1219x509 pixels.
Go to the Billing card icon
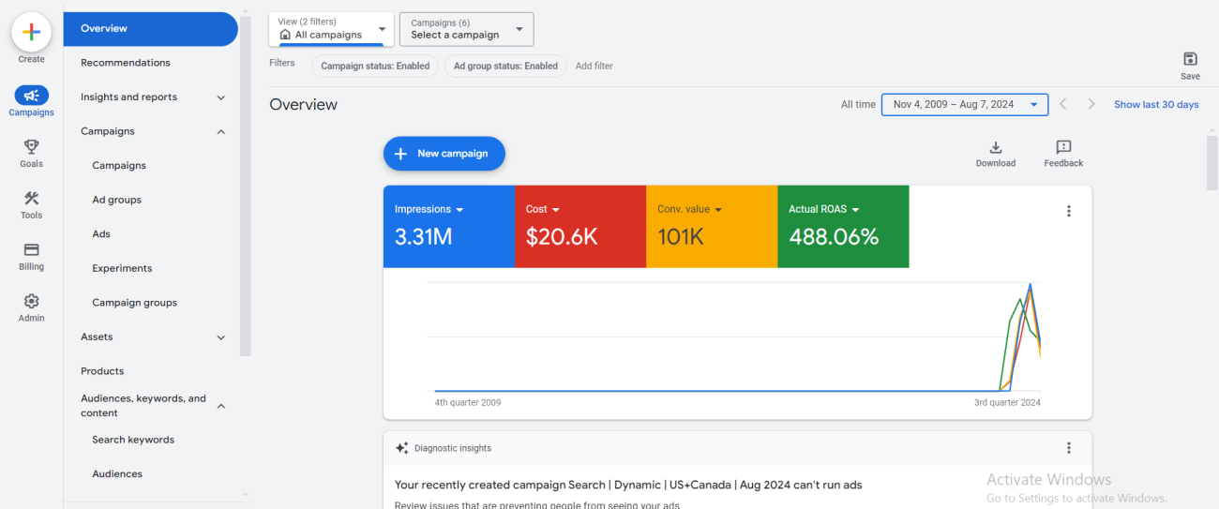tap(31, 250)
